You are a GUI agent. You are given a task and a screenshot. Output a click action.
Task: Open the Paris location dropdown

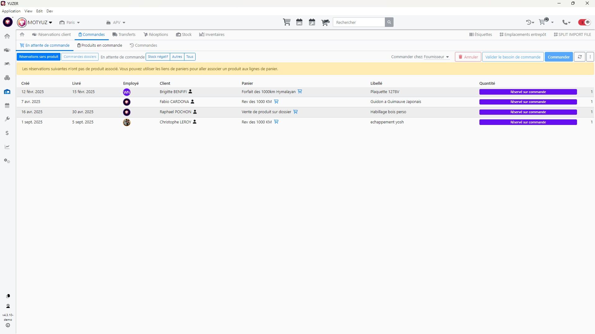point(70,23)
